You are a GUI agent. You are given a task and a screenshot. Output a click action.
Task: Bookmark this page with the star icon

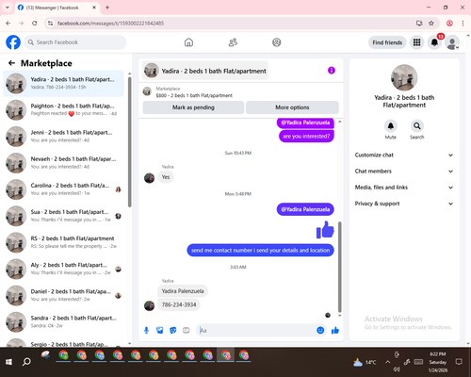tap(431, 24)
